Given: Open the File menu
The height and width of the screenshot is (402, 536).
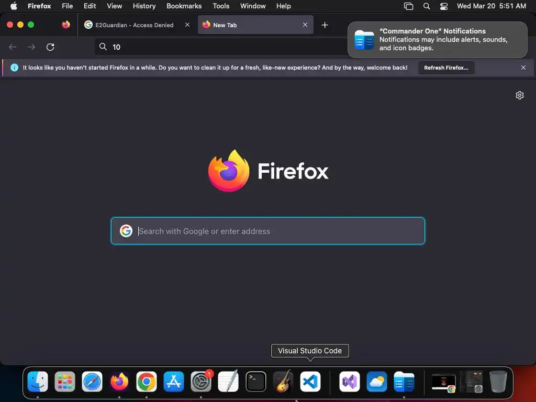Looking at the screenshot, I should [67, 6].
